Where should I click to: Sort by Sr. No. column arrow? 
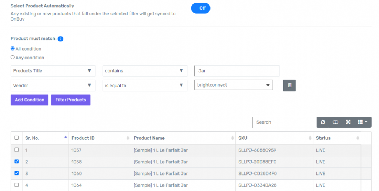[66, 137]
